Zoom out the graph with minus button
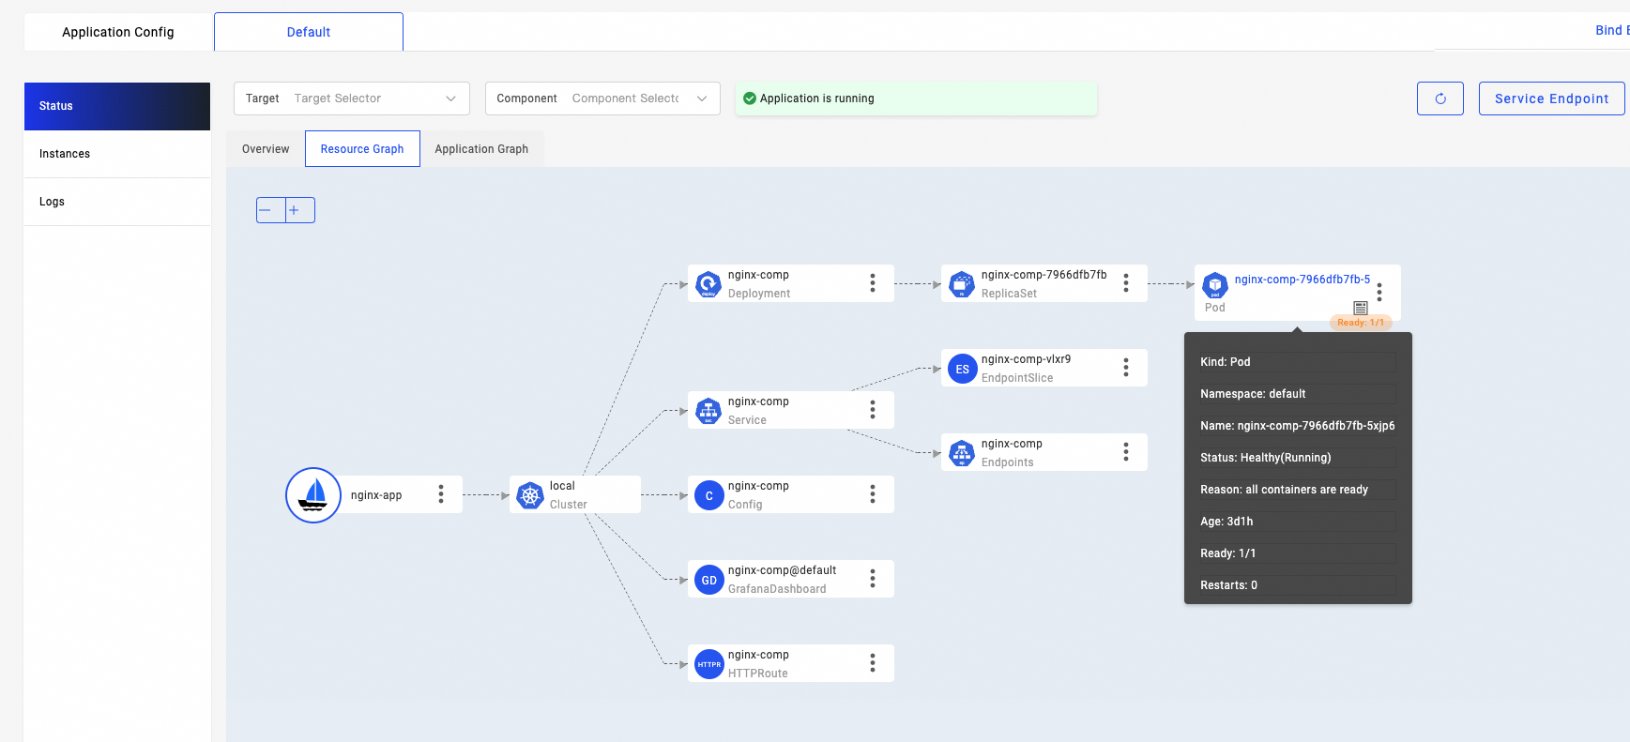This screenshot has height=742, width=1630. click(270, 210)
